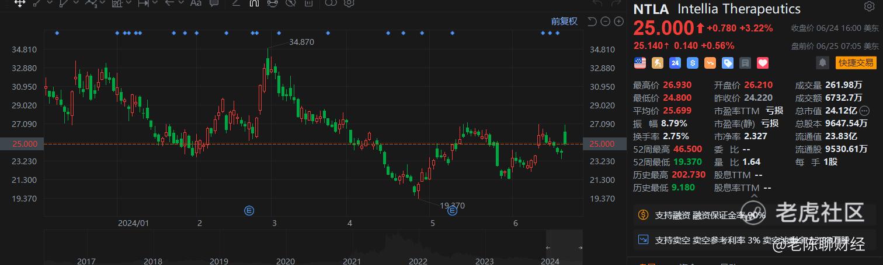
Task: Click the earnings E marker near February
Action: click(249, 210)
